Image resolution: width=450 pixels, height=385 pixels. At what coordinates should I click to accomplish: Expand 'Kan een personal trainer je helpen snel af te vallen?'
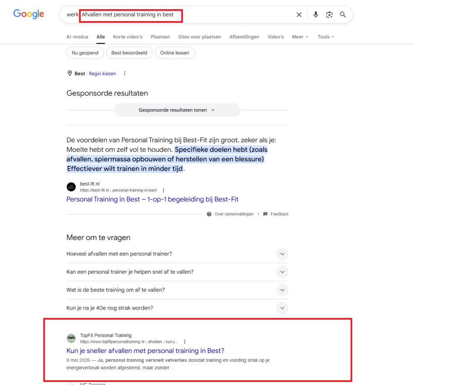point(178,272)
